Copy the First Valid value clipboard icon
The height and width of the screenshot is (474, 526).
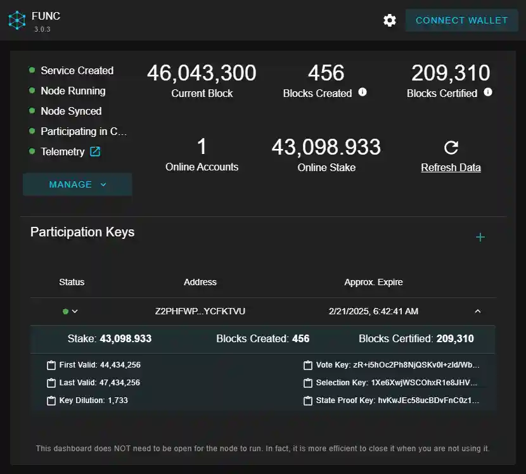coord(53,365)
